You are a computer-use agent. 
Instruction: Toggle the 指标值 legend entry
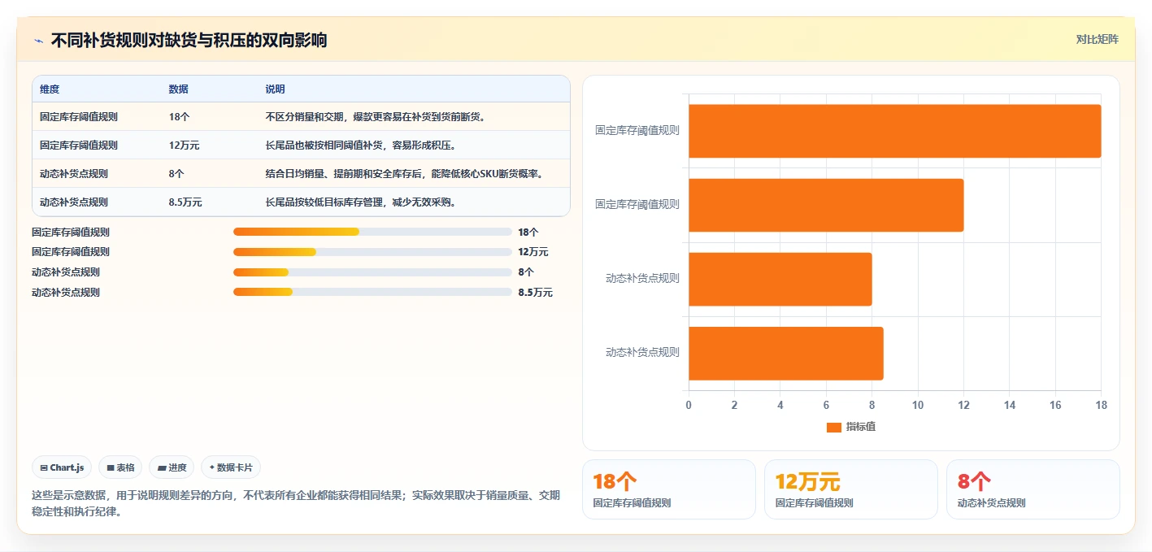(x=851, y=427)
